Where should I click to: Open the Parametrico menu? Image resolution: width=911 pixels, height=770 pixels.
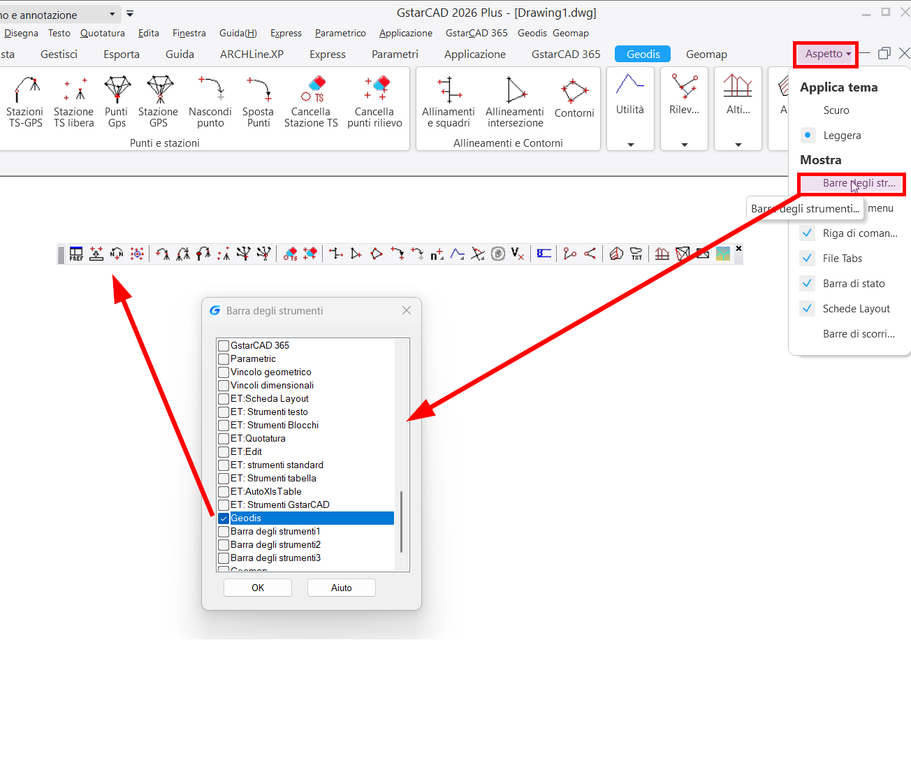pos(340,33)
